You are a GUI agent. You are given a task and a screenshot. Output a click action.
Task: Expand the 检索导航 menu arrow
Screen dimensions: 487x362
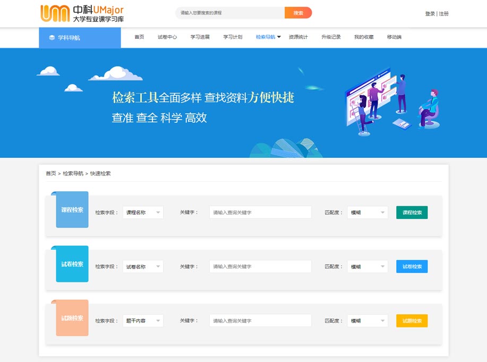pos(279,37)
